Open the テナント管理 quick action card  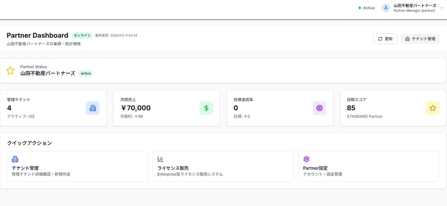click(x=77, y=166)
